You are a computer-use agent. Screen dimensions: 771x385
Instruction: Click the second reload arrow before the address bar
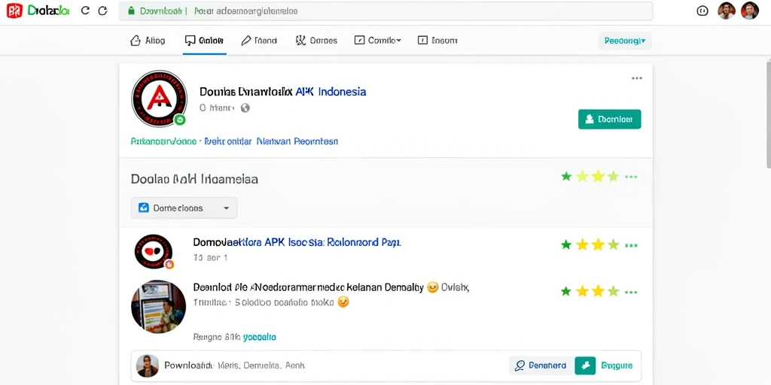(102, 11)
